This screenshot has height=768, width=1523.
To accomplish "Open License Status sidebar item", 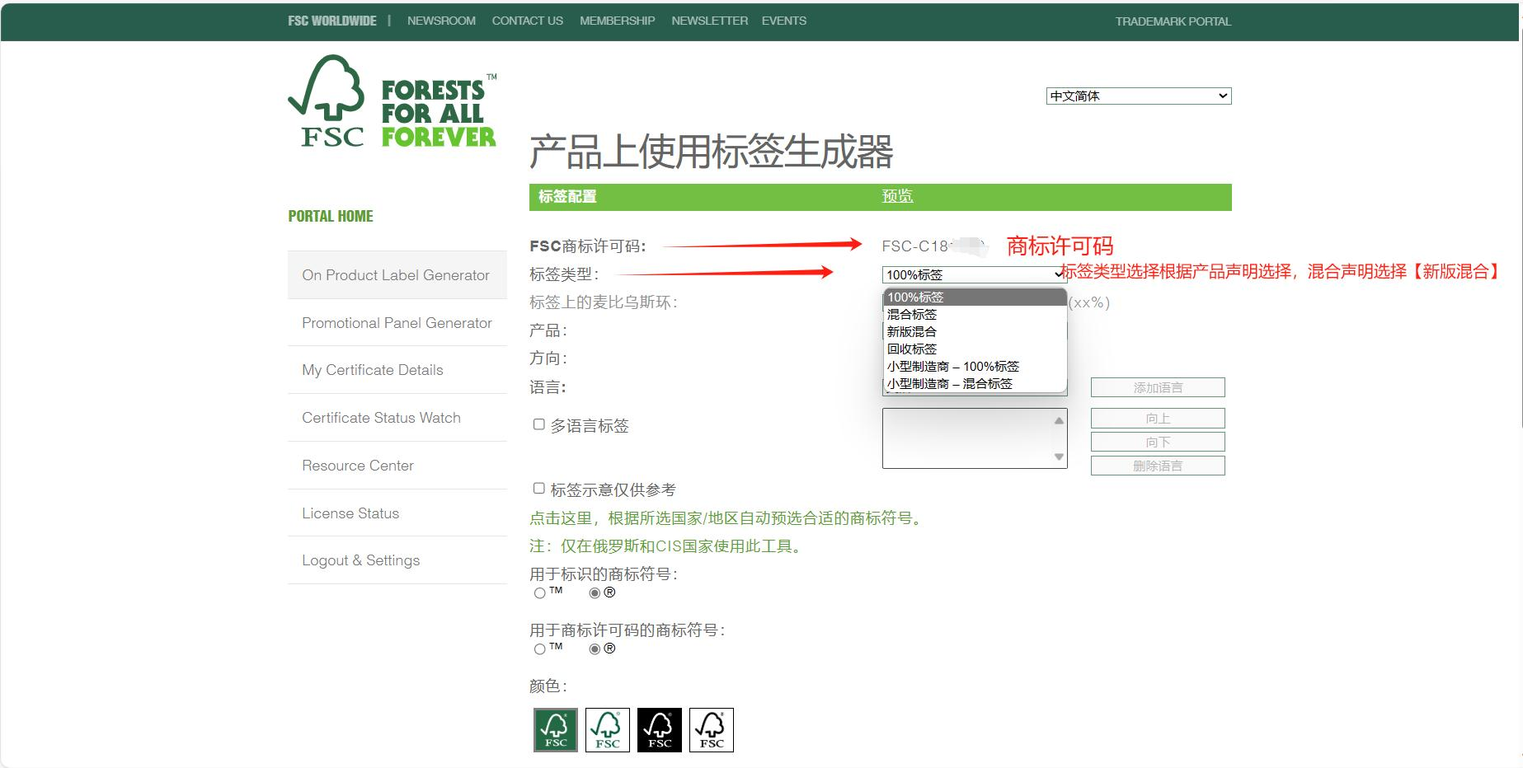I will coord(397,513).
